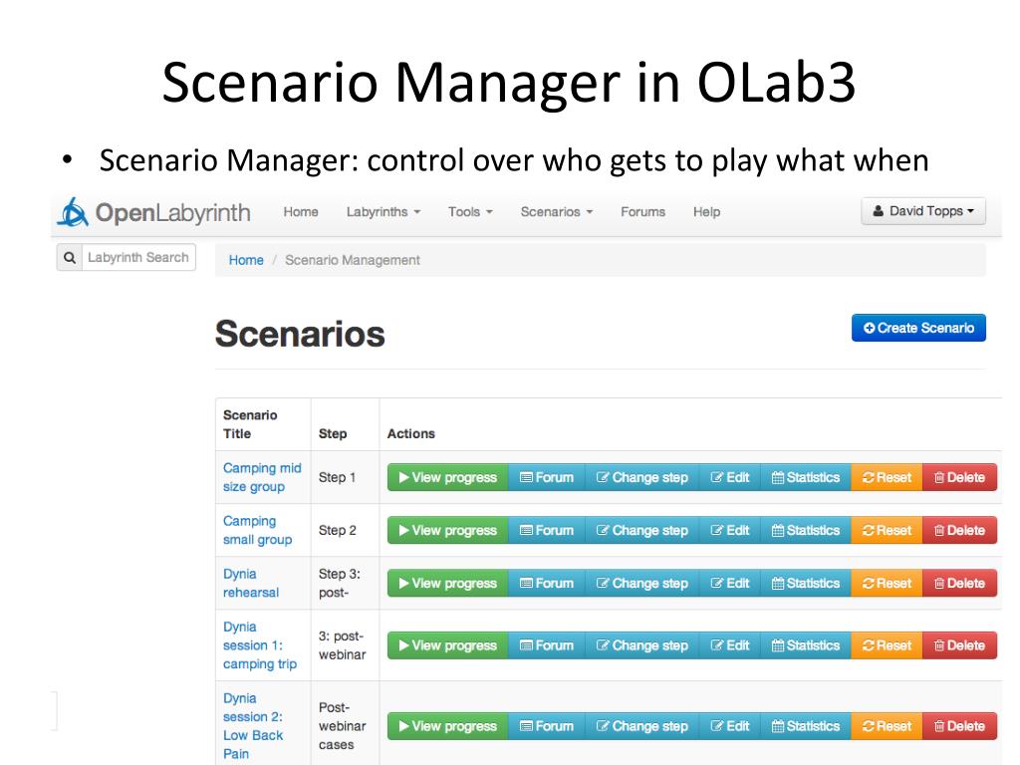Reset the Dynia session 1 camping trip scenario
Viewport: 1020px width, 765px height.
click(x=887, y=645)
